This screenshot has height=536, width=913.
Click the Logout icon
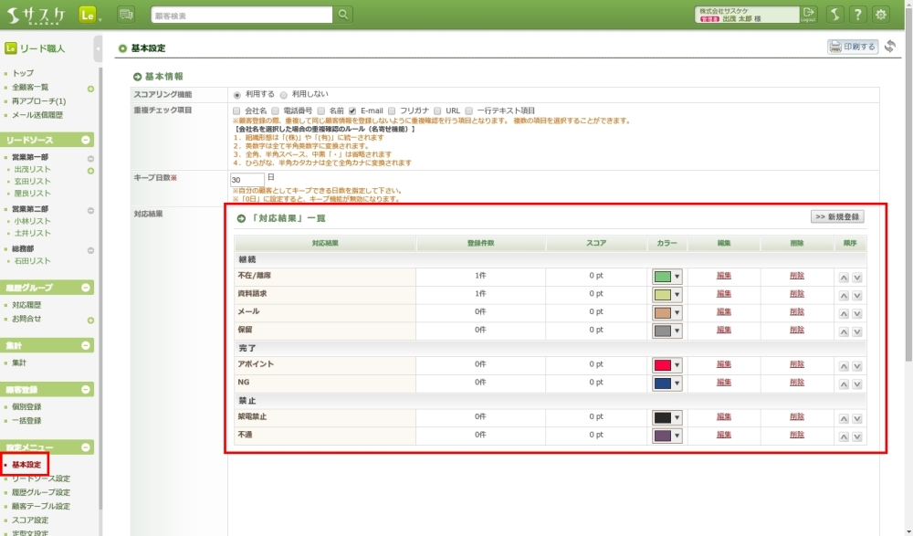pos(809,15)
